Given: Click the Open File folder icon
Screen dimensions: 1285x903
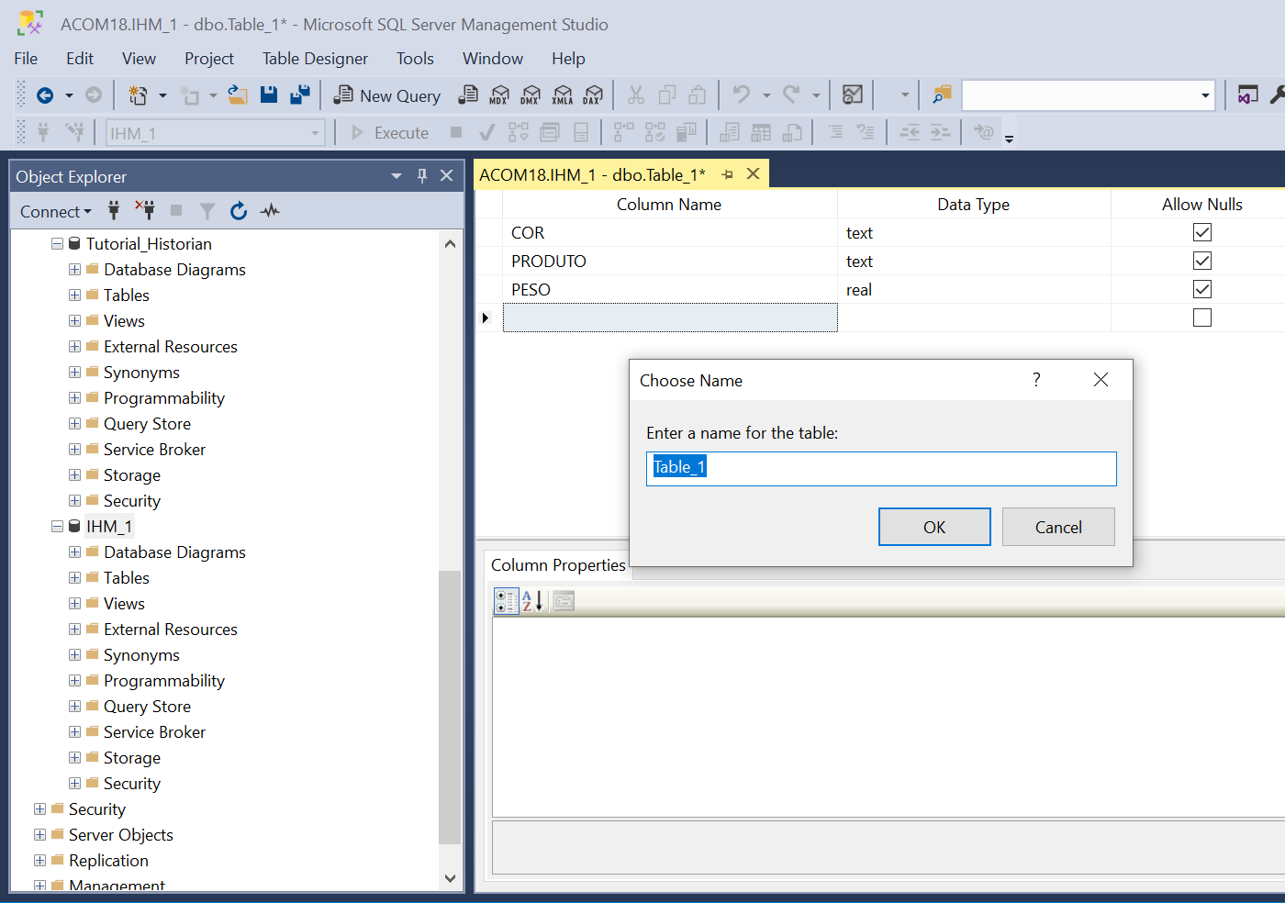Looking at the screenshot, I should coord(238,95).
